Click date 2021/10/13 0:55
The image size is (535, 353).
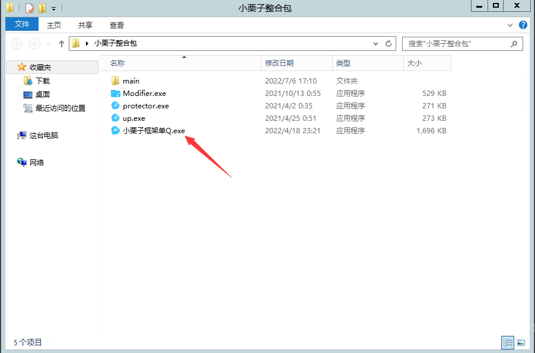(293, 94)
